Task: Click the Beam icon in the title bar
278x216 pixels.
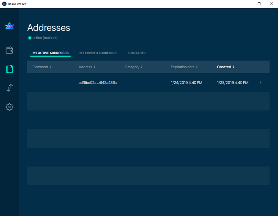Action: 4,4
